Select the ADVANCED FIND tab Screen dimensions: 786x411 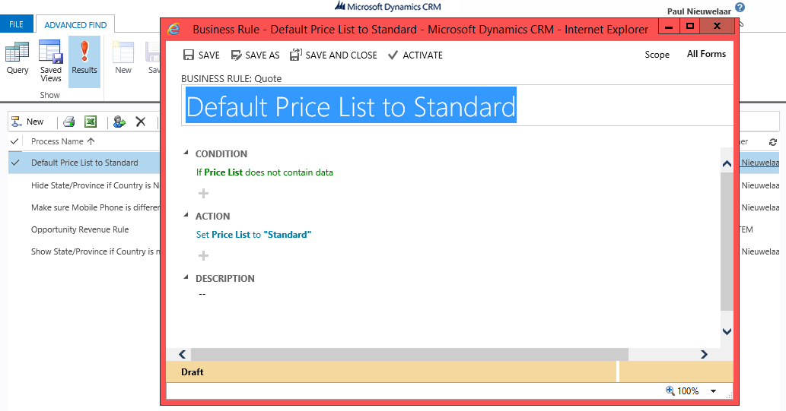pyautogui.click(x=75, y=25)
